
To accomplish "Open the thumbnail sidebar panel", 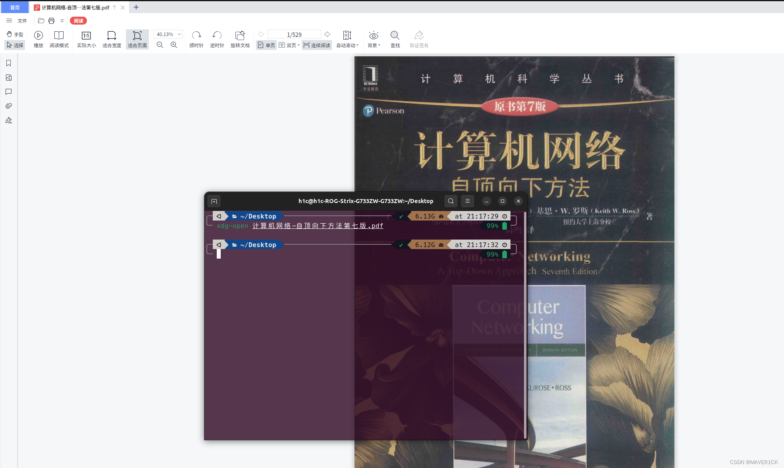I will coord(9,77).
